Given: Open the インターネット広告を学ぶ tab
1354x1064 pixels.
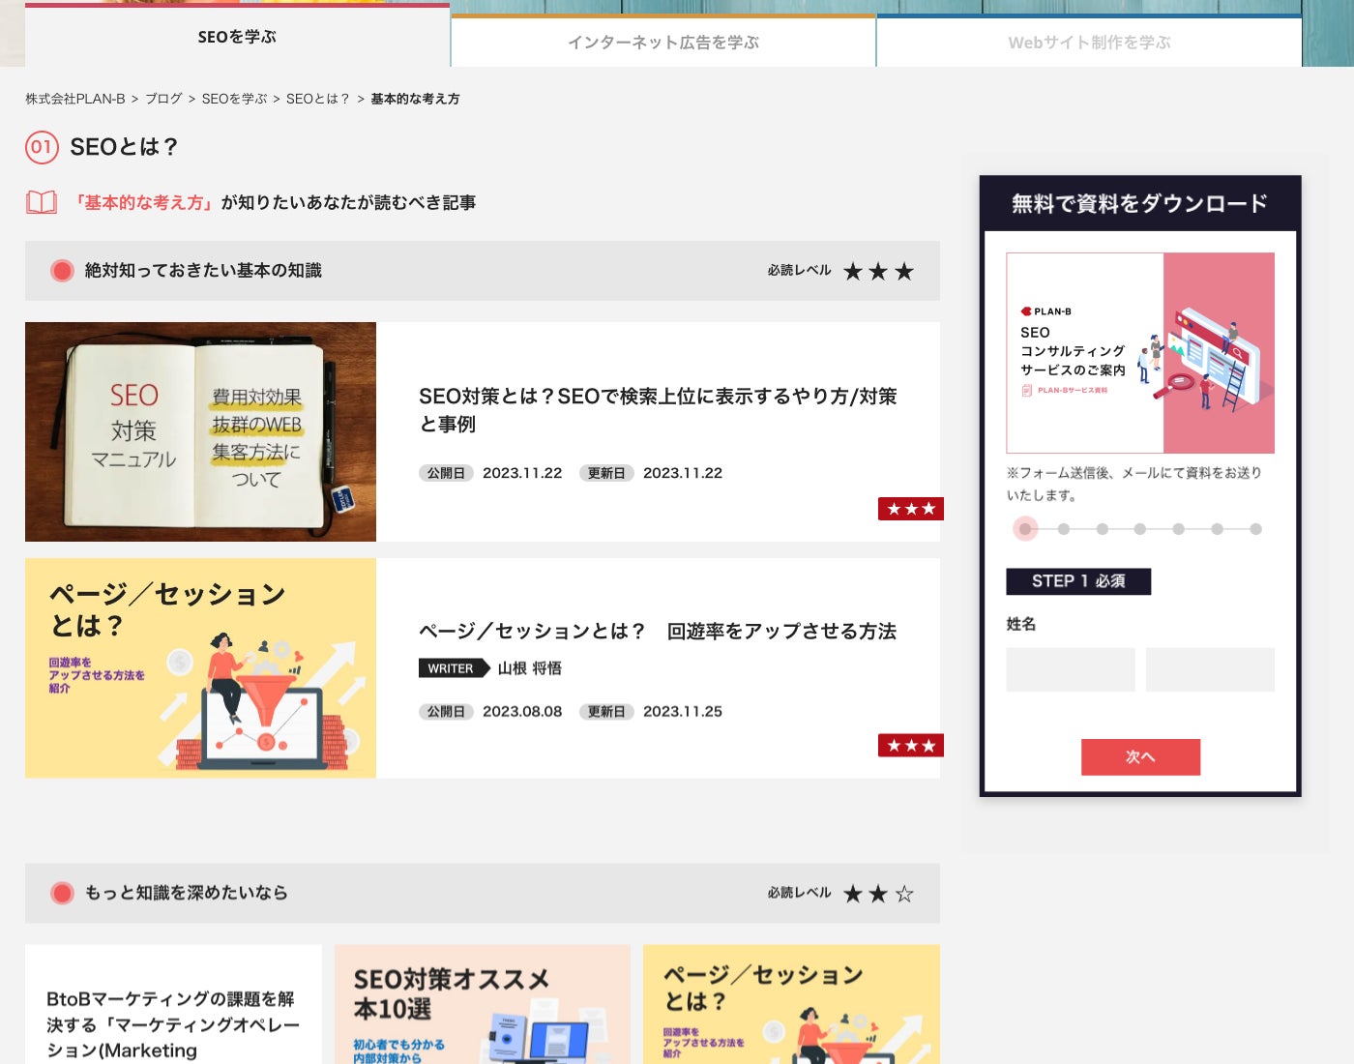Looking at the screenshot, I should (x=663, y=42).
